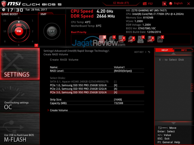
Task: Click the UEFI CD/DVD boot device icon
Action: [112, 39]
